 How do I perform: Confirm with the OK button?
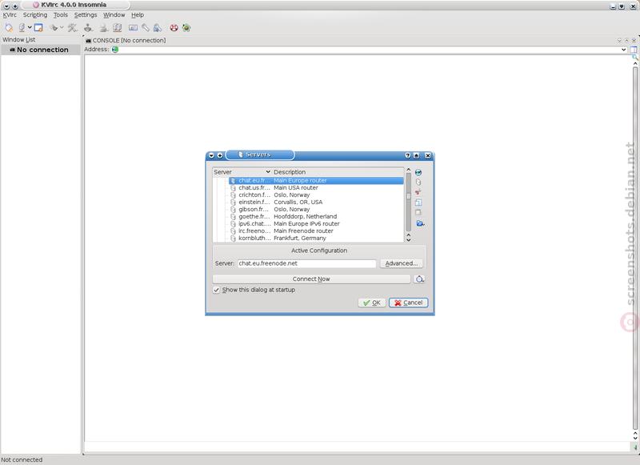(372, 303)
